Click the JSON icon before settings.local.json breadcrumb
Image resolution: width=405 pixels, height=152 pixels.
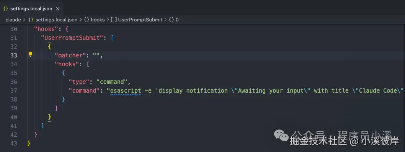tap(31, 20)
